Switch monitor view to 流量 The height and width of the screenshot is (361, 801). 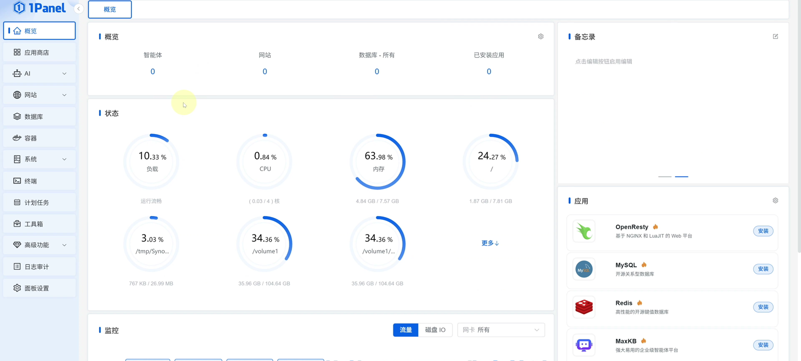(406, 330)
